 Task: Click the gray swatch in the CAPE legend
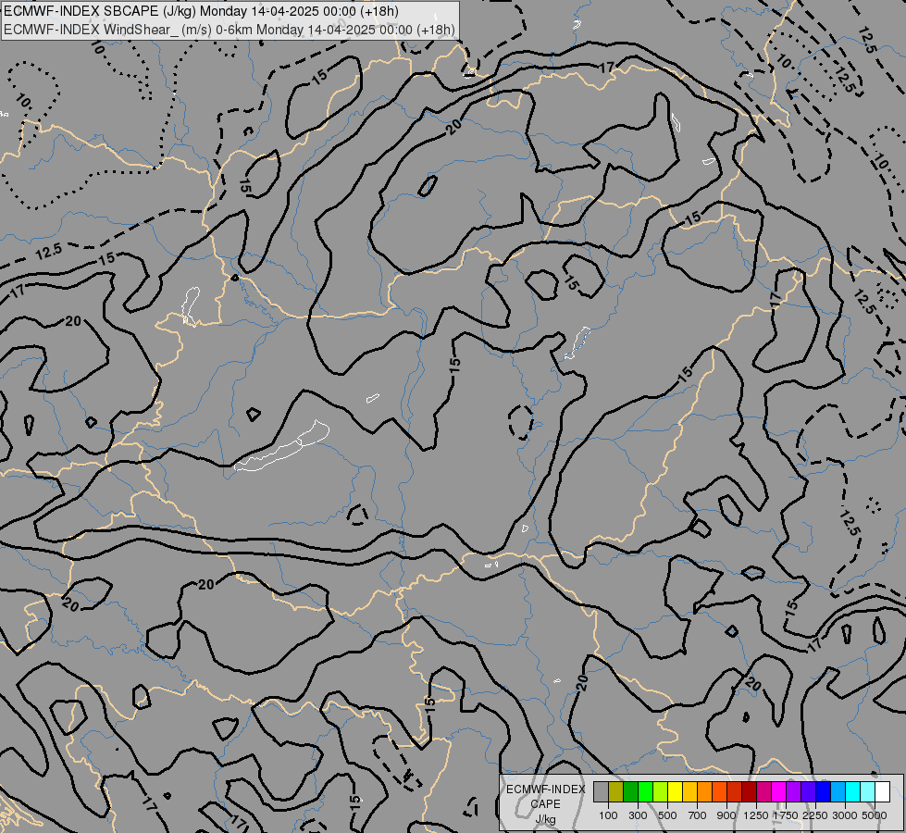601,791
